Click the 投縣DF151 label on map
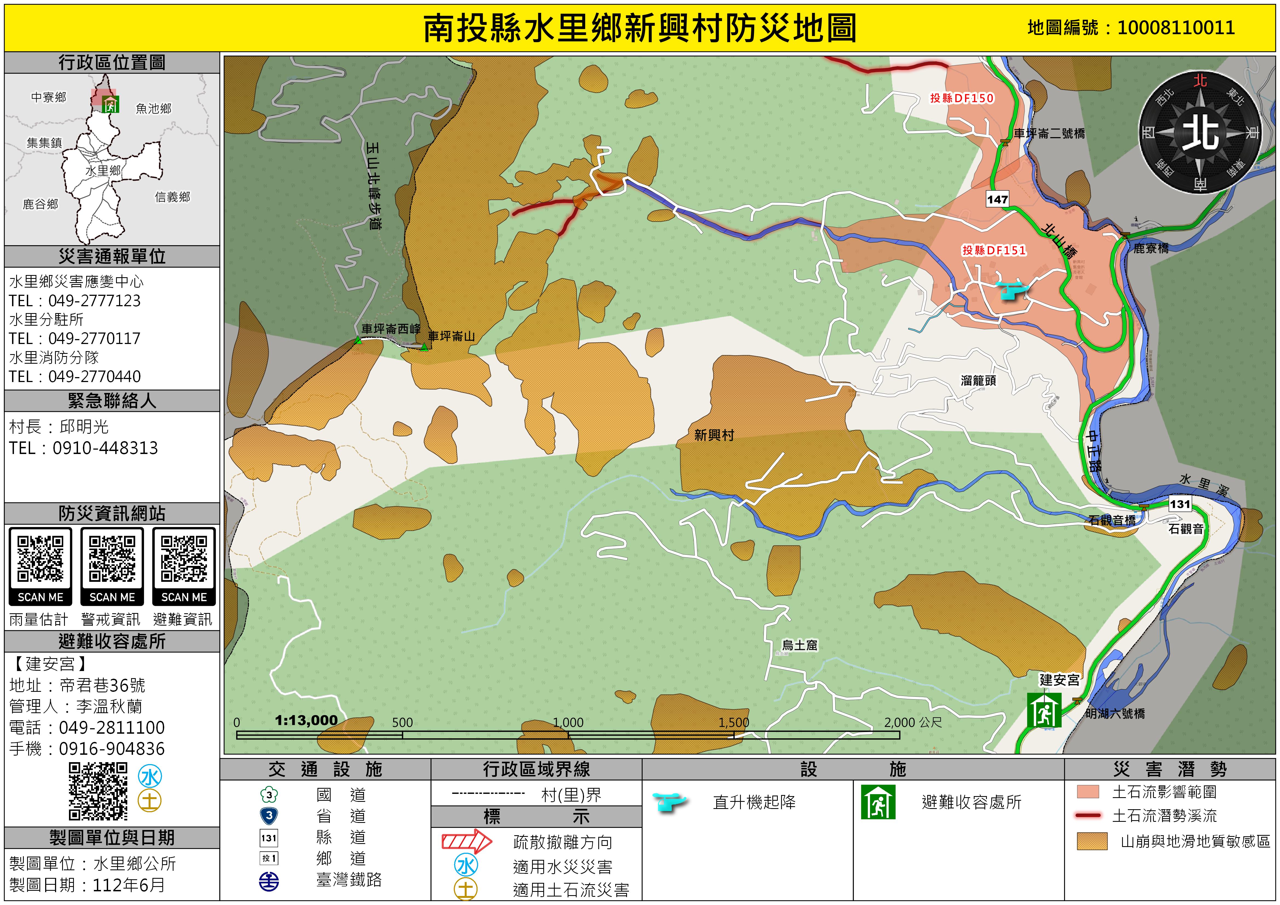Image resolution: width=1280 pixels, height=905 pixels. click(994, 250)
